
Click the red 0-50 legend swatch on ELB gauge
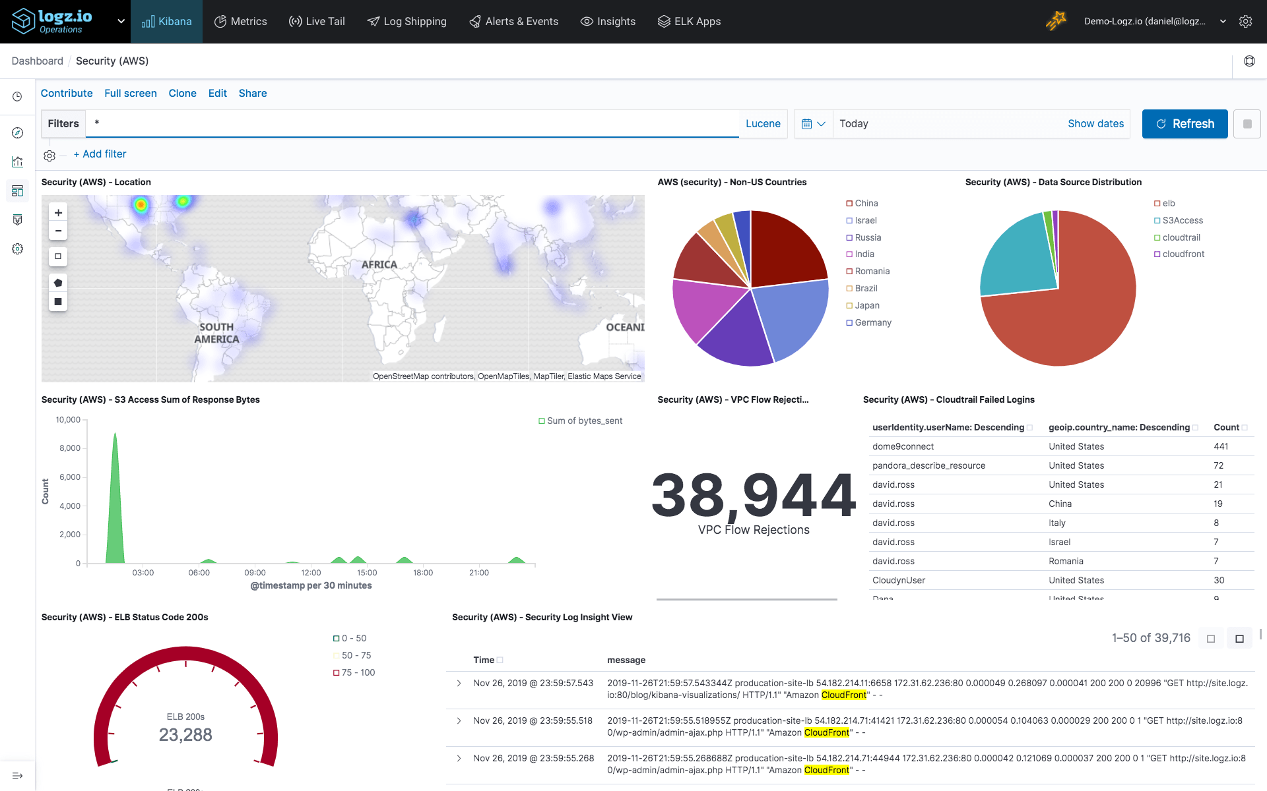[x=337, y=637]
